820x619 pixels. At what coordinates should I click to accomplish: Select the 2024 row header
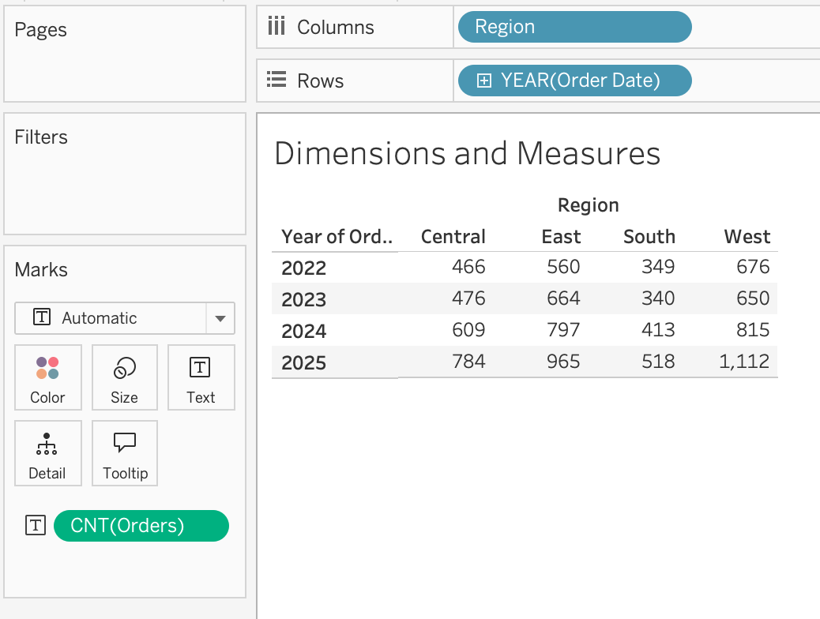pyautogui.click(x=304, y=331)
